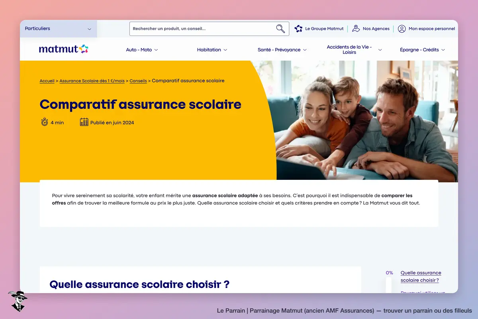Click the Comparatif assurance scolaire heading
The height and width of the screenshot is (319, 478).
[141, 104]
